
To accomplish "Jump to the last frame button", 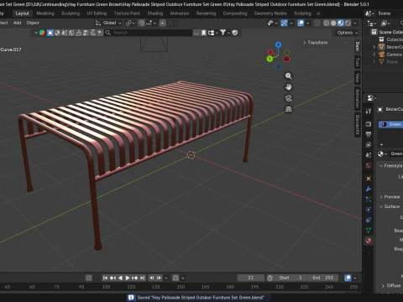I will (x=143, y=278).
